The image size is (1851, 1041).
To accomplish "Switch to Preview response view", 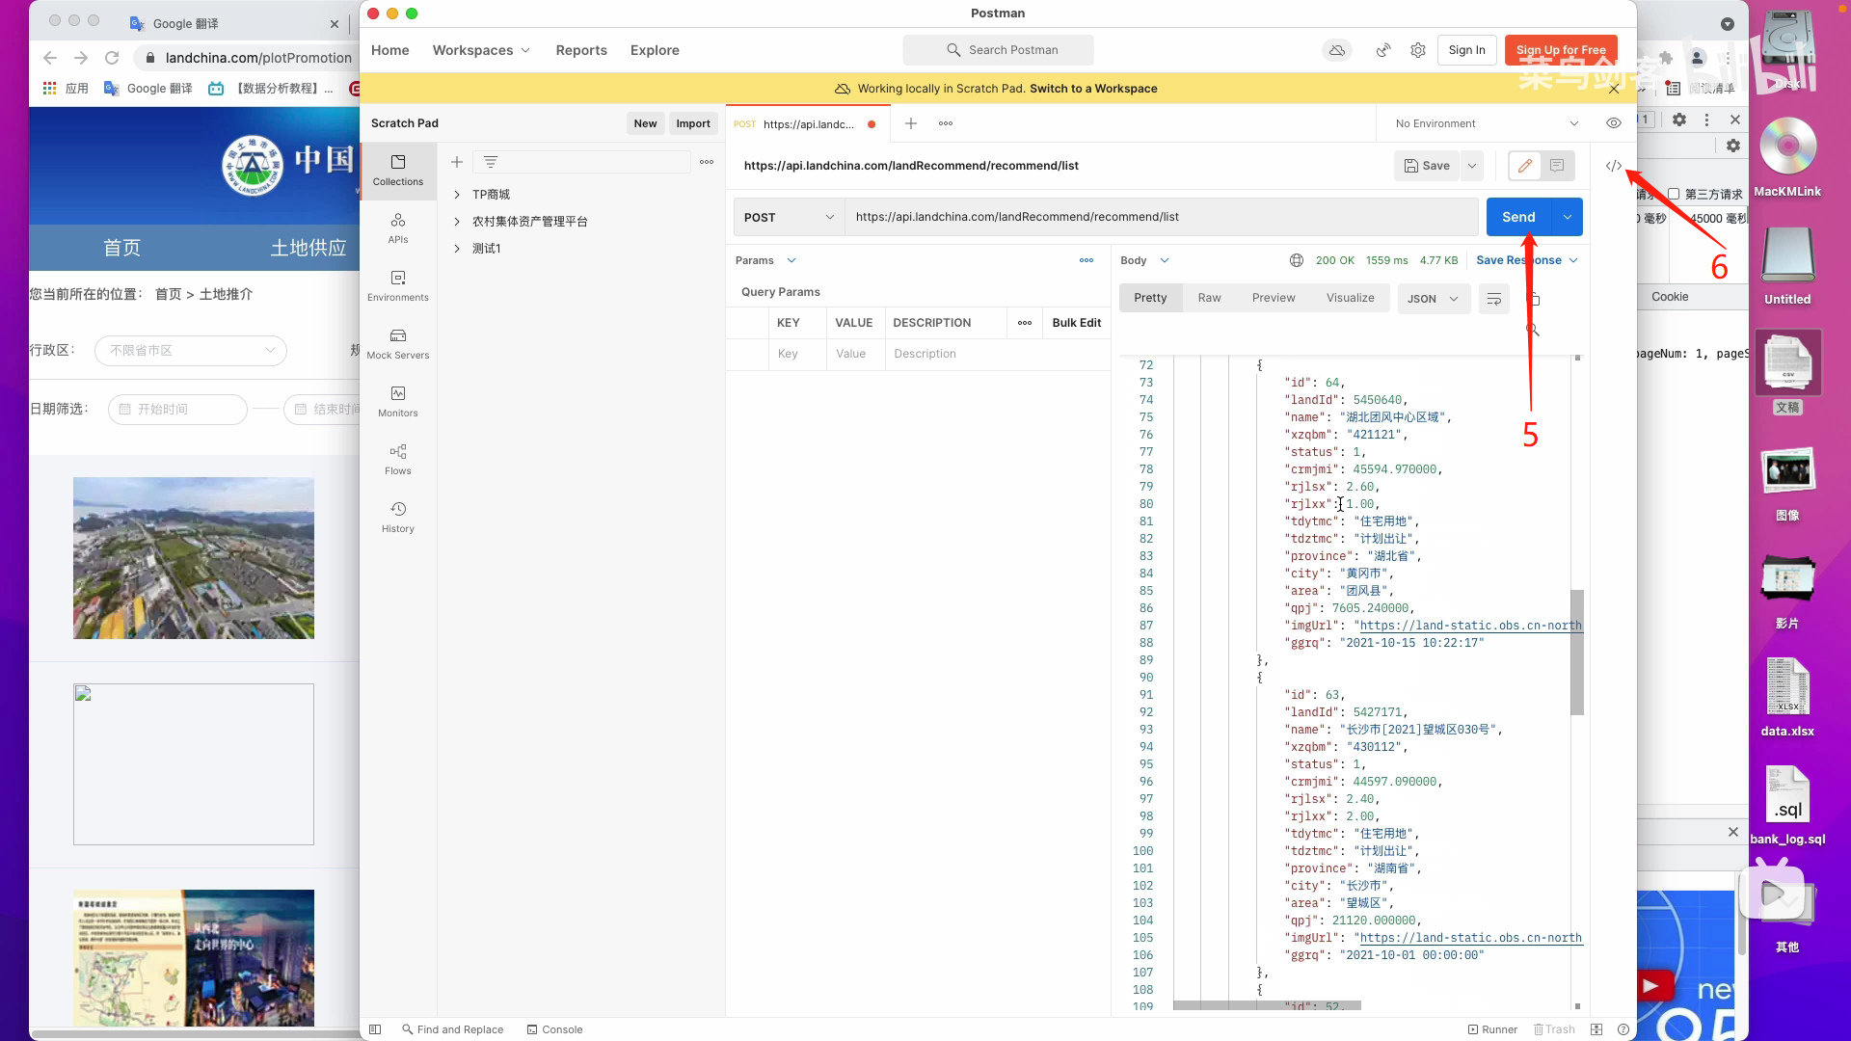I will (x=1274, y=298).
